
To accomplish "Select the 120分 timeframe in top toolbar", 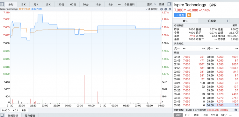I will click(61, 4).
